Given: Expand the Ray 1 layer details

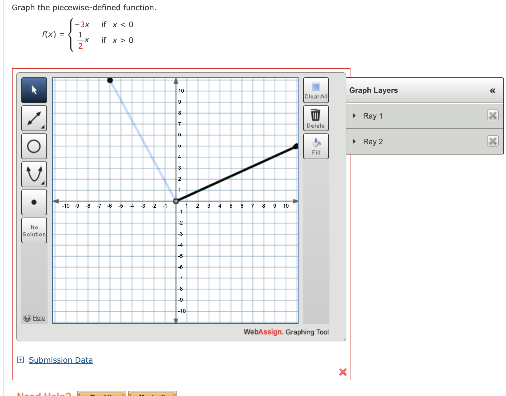Looking at the screenshot, I should pyautogui.click(x=354, y=116).
